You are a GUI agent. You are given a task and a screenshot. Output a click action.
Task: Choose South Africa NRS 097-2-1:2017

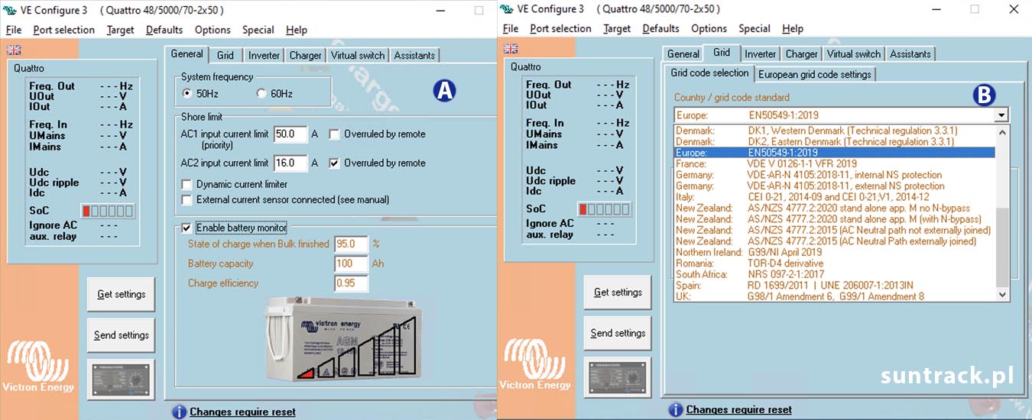point(835,274)
